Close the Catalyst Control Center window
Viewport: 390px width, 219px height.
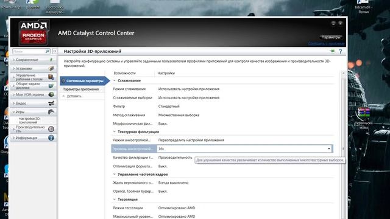point(341,23)
